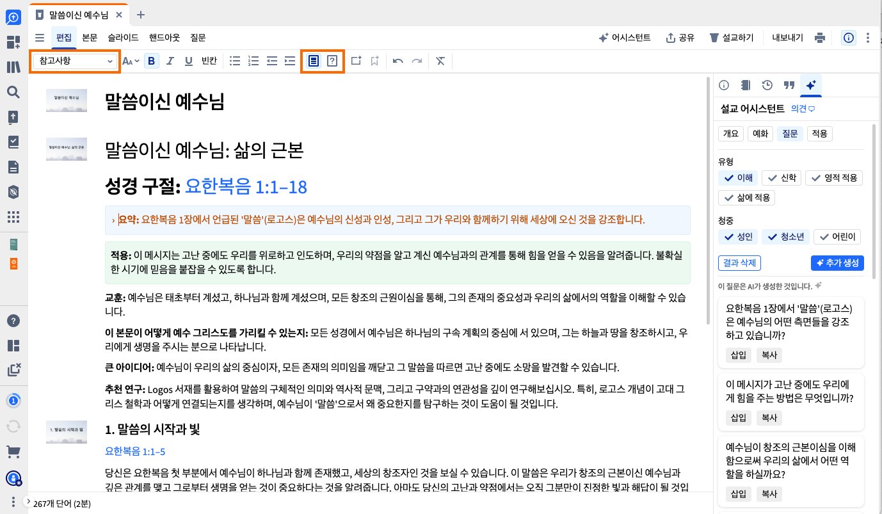Open the Bible cross book icon in sidebar
The image size is (882, 514).
pyautogui.click(x=13, y=117)
